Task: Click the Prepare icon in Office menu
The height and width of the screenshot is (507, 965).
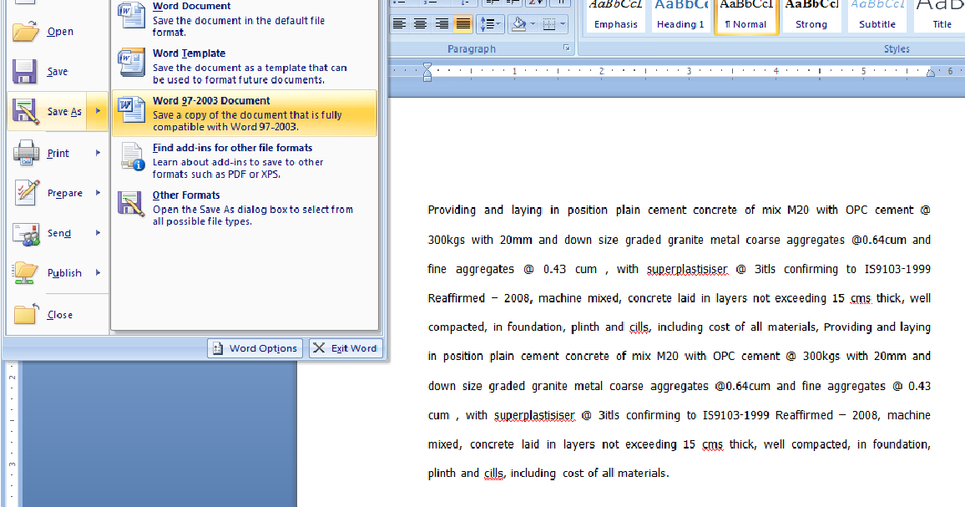Action: pos(27,193)
